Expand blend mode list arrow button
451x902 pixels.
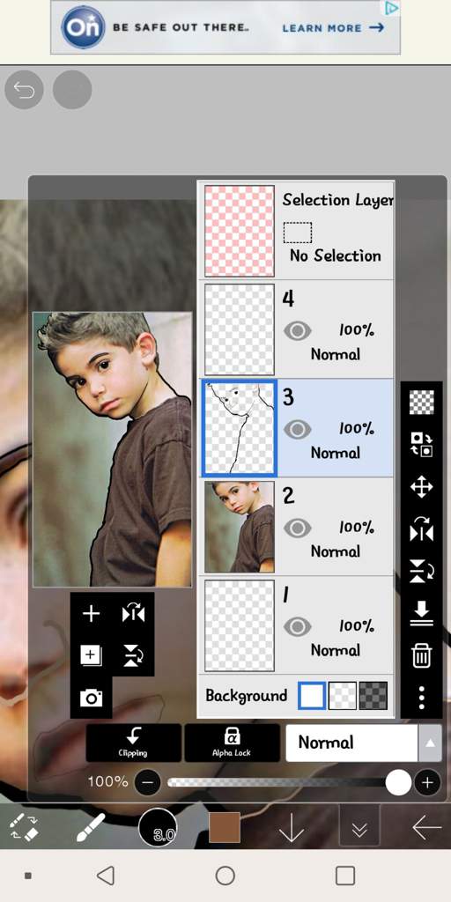tap(430, 743)
